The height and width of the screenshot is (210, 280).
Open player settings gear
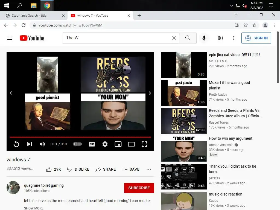coord(105,144)
